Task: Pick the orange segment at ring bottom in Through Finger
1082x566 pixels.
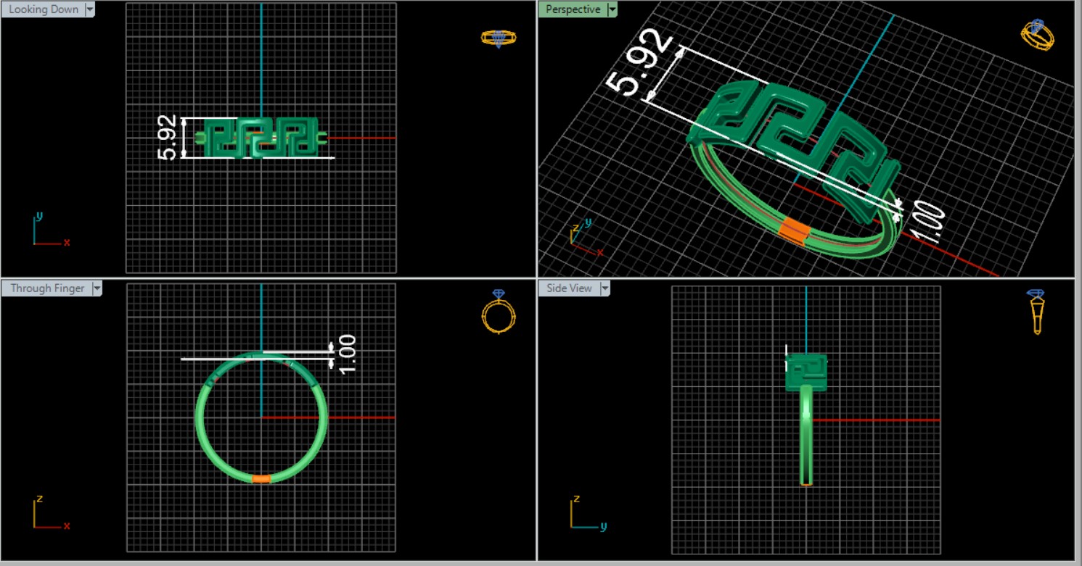Action: pos(261,479)
